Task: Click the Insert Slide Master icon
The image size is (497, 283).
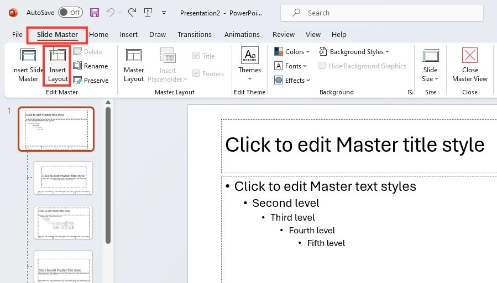Action: click(28, 55)
